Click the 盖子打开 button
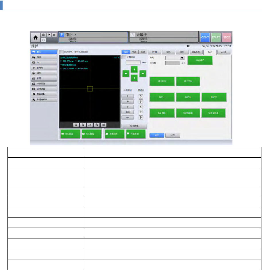This screenshot has width=262, height=270. pyautogui.click(x=162, y=81)
